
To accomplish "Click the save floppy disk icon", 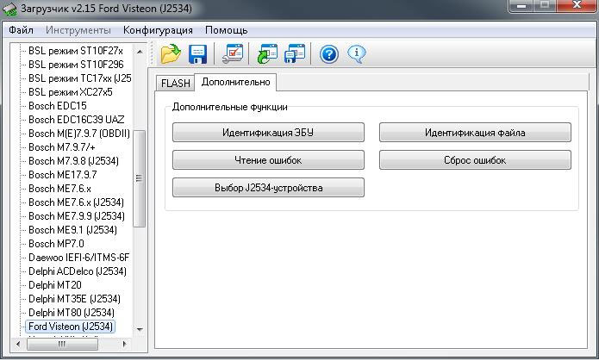I will pos(198,54).
